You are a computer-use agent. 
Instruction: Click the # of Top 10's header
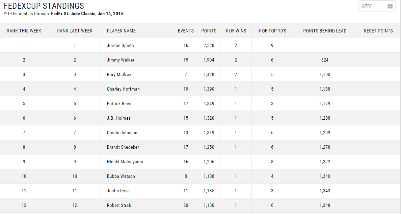tap(272, 31)
